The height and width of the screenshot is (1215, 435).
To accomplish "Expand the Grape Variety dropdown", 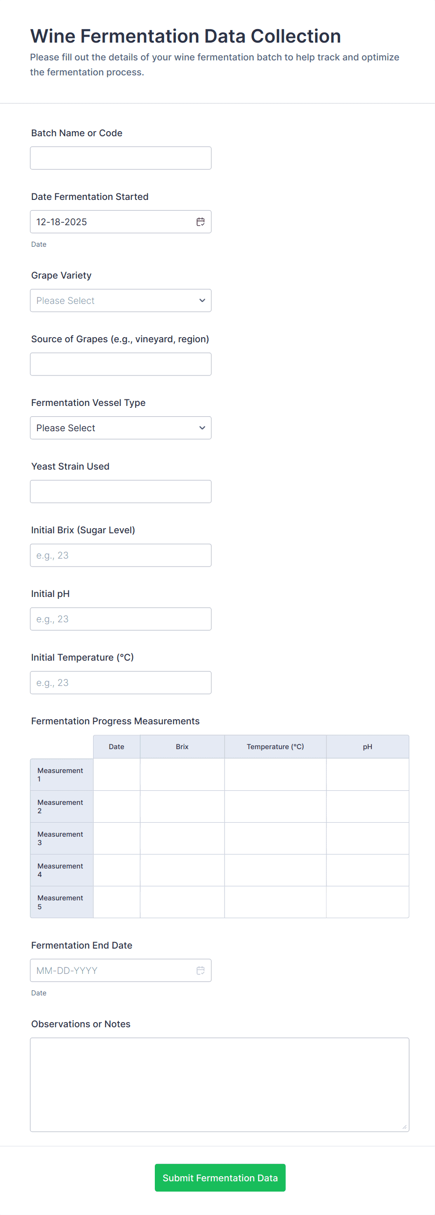I will (121, 301).
